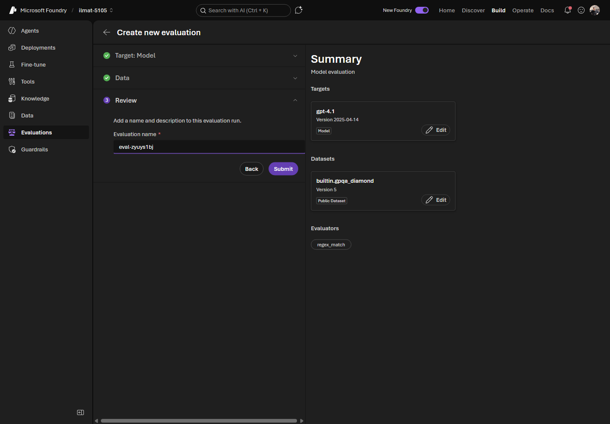Open the Operate tab
This screenshot has height=424, width=610.
[523, 10]
